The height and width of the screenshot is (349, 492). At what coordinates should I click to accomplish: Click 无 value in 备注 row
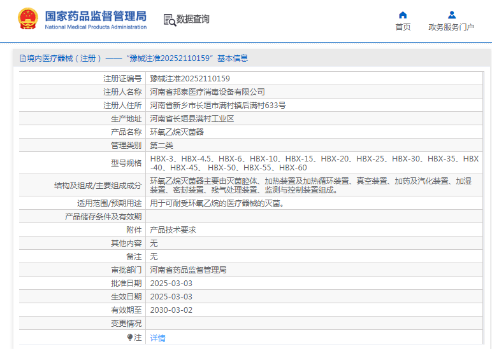tap(154, 257)
